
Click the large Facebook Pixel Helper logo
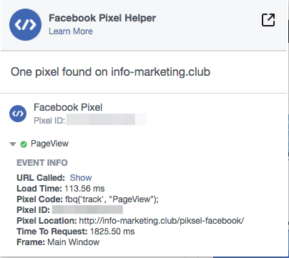(25, 24)
